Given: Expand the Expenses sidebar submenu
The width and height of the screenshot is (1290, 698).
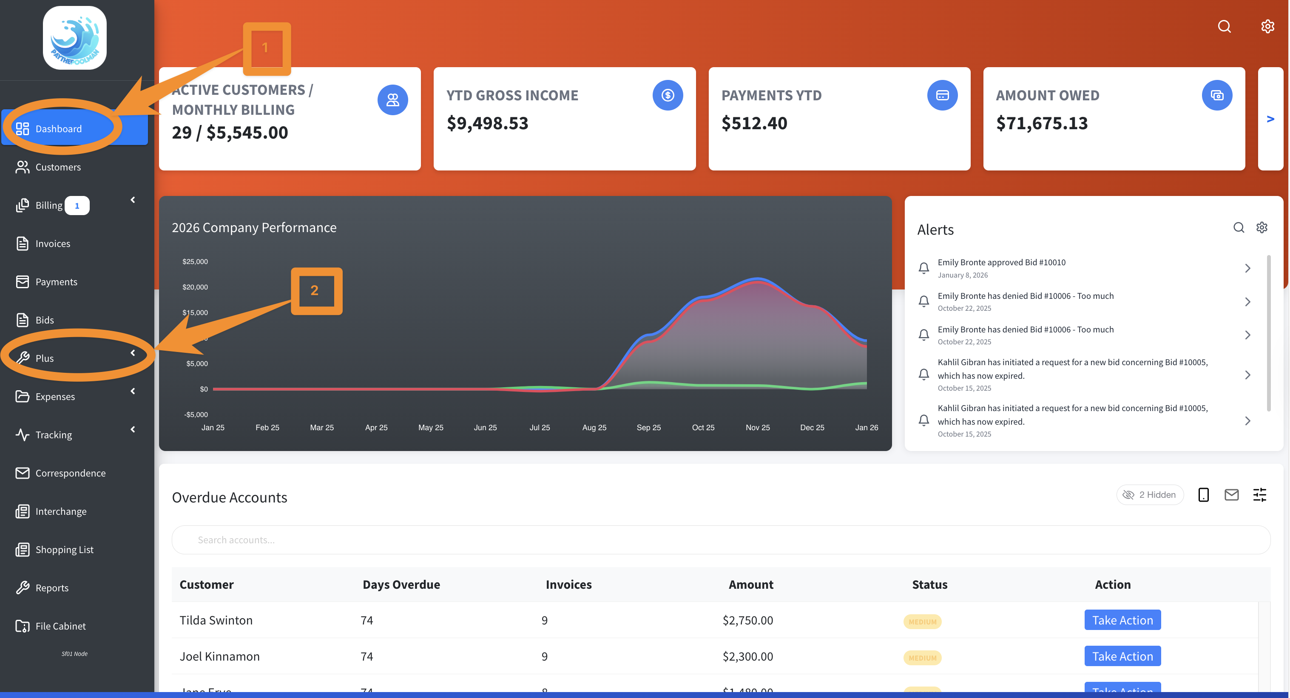Looking at the screenshot, I should click(x=133, y=391).
